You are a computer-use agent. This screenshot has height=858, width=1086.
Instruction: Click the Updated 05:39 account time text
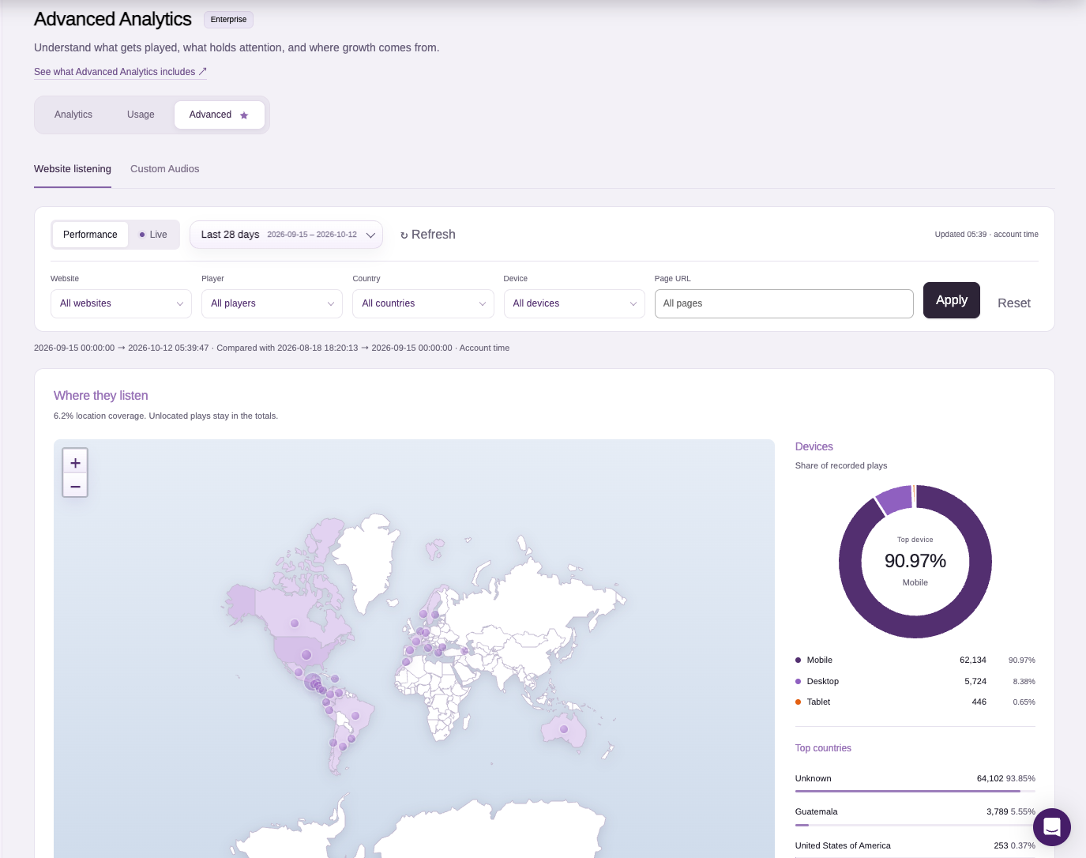(x=986, y=235)
